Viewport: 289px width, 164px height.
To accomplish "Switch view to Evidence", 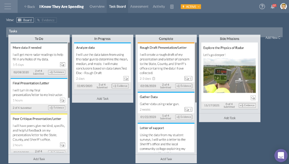I will click(x=46, y=20).
